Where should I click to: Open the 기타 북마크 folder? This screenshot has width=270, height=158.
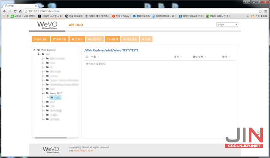point(259,16)
